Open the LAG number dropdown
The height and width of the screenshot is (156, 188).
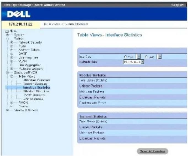(x=159, y=57)
